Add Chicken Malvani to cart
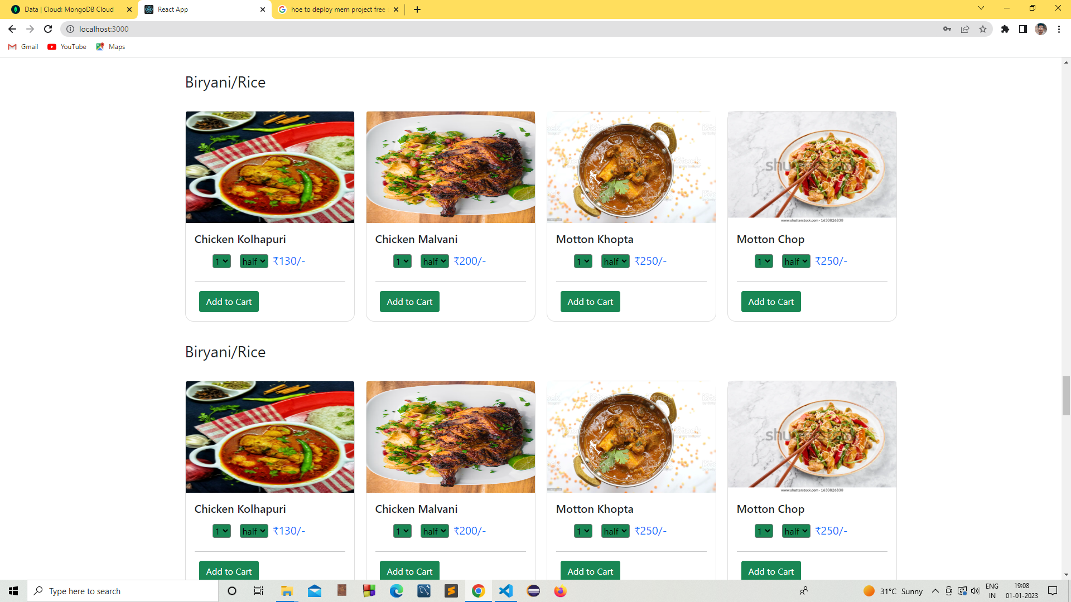 (409, 301)
